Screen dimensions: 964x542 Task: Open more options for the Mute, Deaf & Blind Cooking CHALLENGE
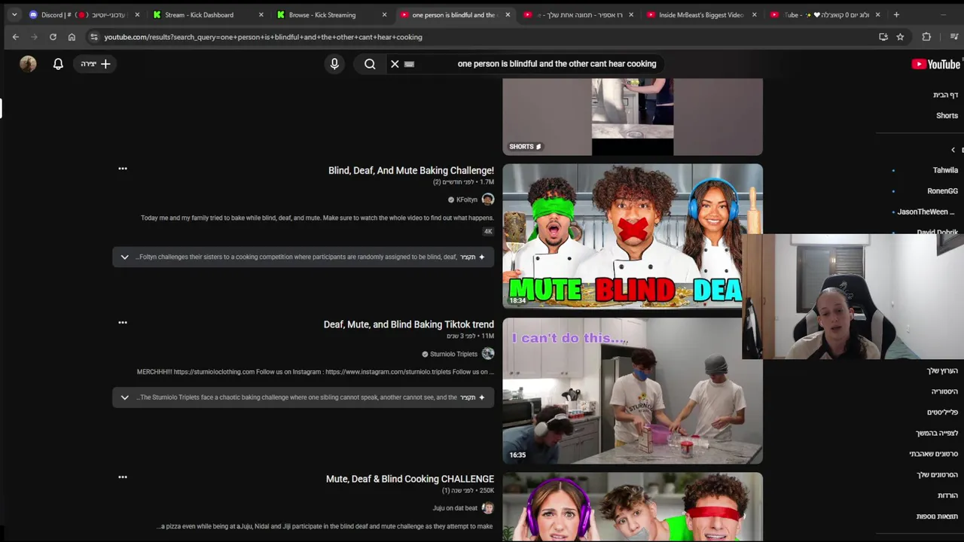coord(123,477)
